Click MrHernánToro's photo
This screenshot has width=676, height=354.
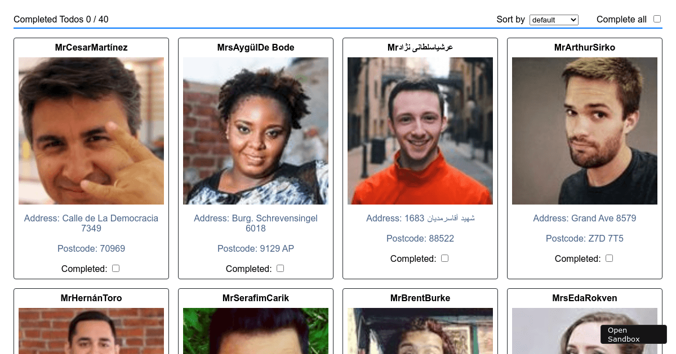click(91, 331)
